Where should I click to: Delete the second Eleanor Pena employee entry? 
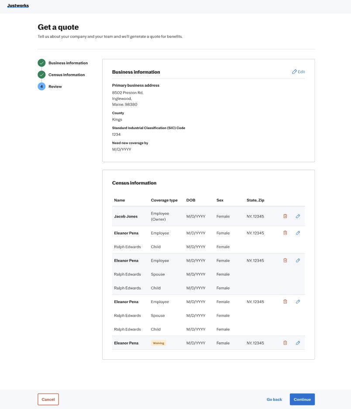tap(285, 261)
